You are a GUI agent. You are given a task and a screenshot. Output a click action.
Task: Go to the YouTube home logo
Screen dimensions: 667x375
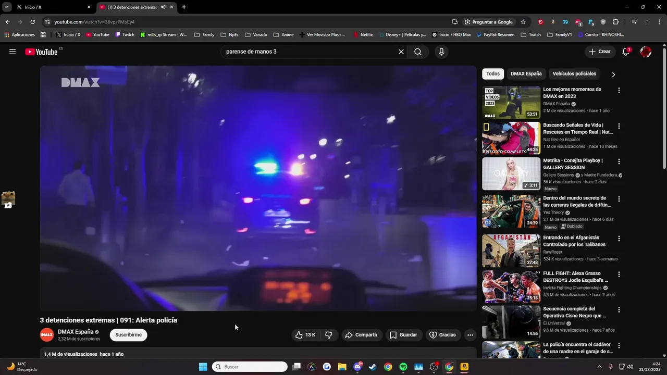(x=41, y=52)
